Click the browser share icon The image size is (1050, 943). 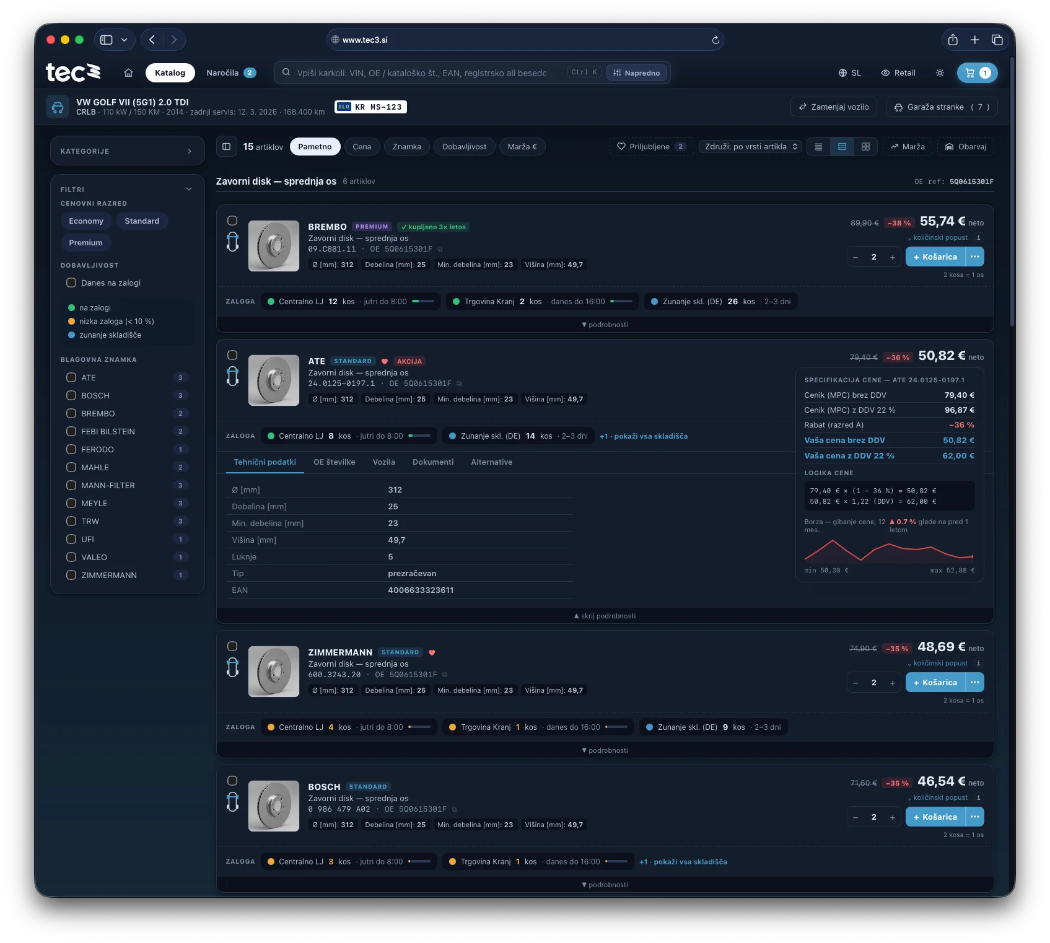coord(953,40)
